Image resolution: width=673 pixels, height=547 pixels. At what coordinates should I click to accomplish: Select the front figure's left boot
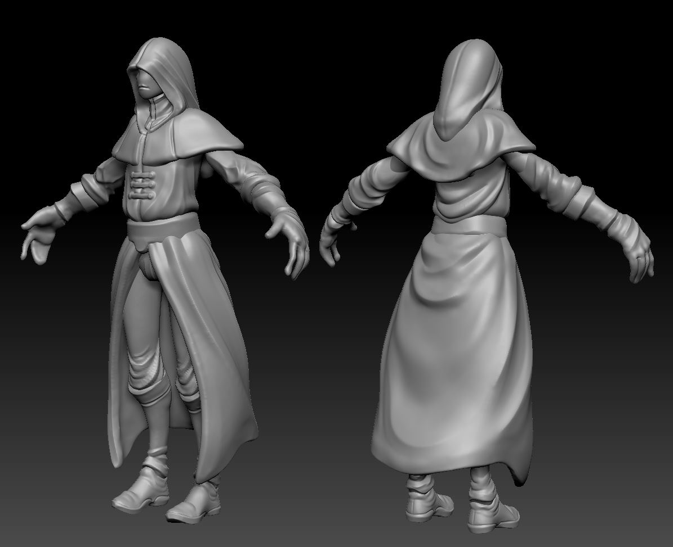pos(141,489)
